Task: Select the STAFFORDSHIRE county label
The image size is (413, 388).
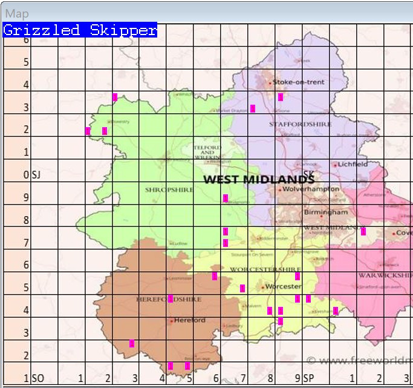Action: (x=301, y=124)
